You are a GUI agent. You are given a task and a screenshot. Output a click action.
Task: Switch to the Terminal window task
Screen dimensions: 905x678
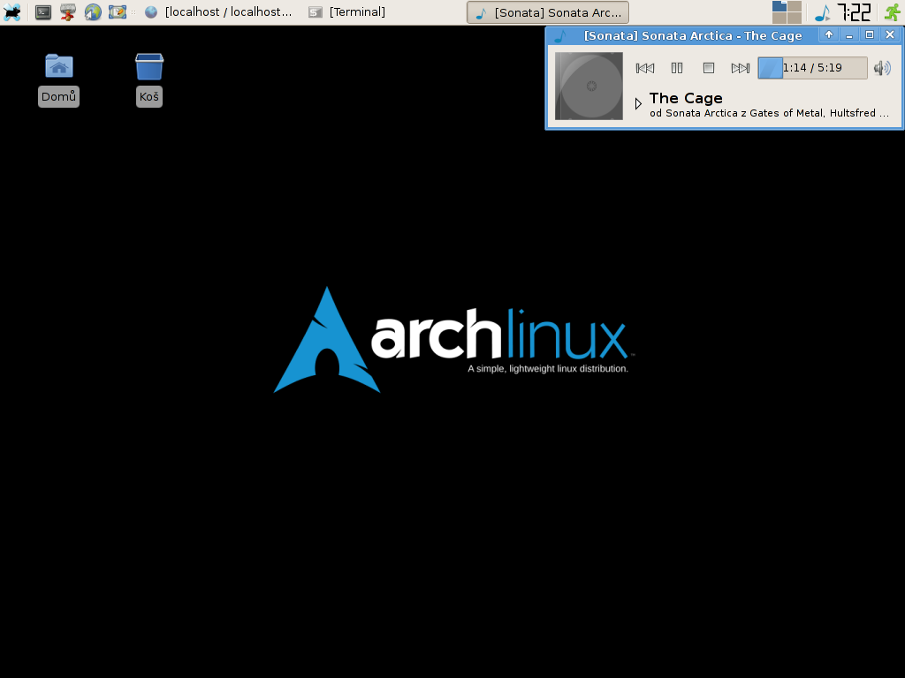click(347, 12)
